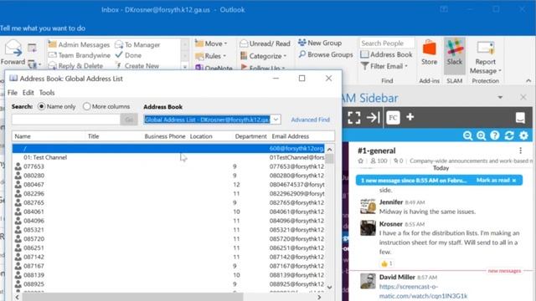Click Mark as read in banner
Screen dimensions: 536x301
click(x=493, y=181)
